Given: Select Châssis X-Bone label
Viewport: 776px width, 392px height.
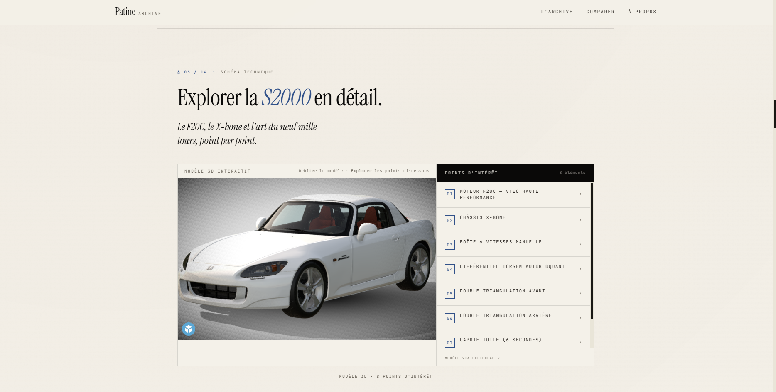Looking at the screenshot, I should 483,217.
